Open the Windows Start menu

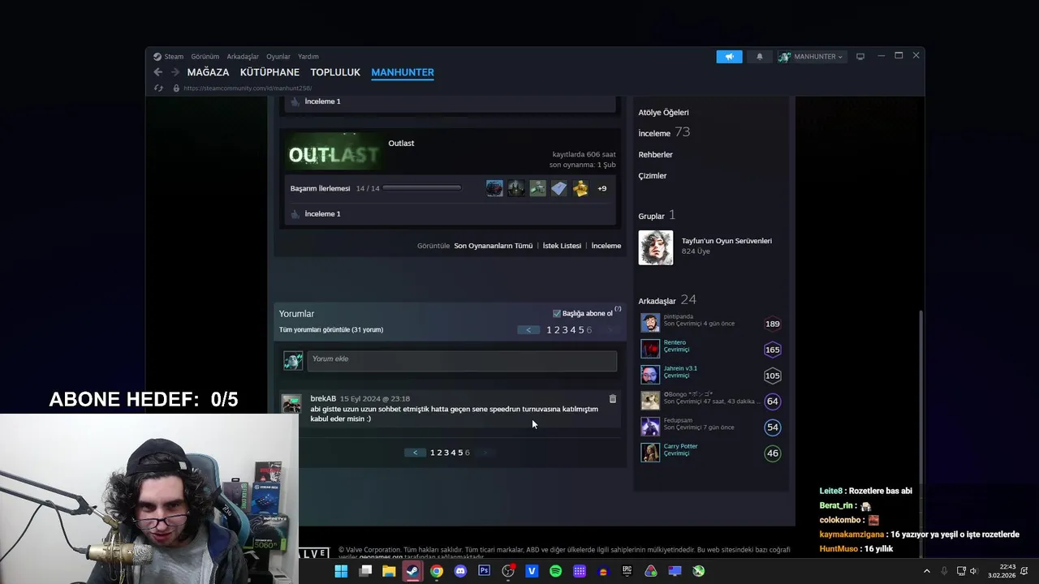341,571
